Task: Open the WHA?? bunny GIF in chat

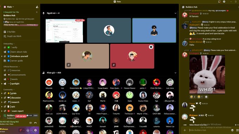Action: 207,74
